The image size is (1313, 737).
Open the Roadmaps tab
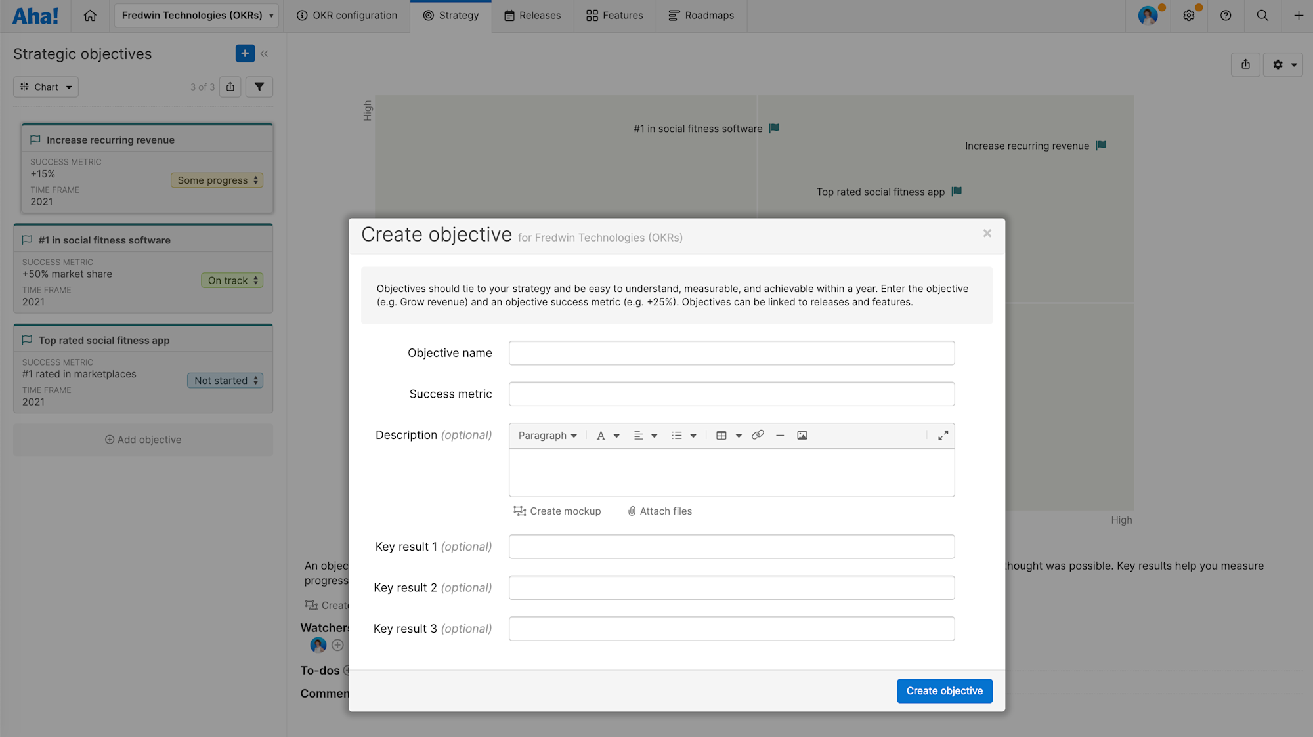click(701, 16)
